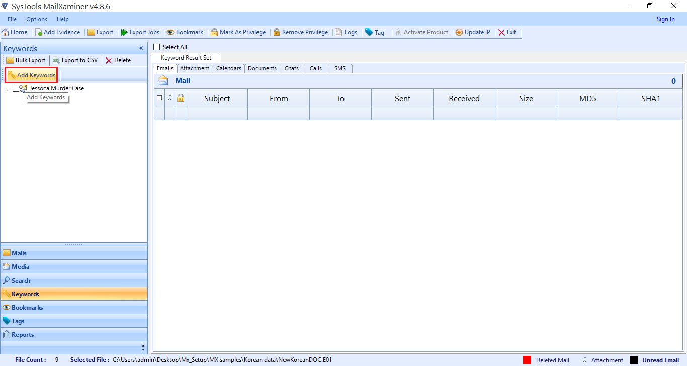This screenshot has height=366, width=687.
Task: Click the MD5 column header
Action: coord(588,98)
